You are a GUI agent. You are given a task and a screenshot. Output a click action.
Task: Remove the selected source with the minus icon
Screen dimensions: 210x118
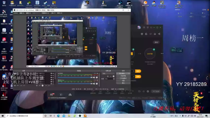(x=40, y=85)
